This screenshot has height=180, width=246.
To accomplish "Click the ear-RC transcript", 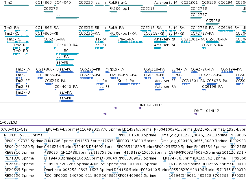I will click(67, 54).
